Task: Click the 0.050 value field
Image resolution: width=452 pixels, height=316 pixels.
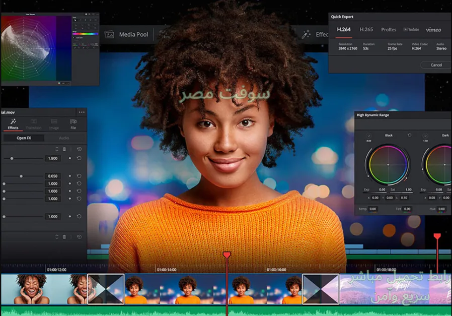Action: click(x=53, y=176)
